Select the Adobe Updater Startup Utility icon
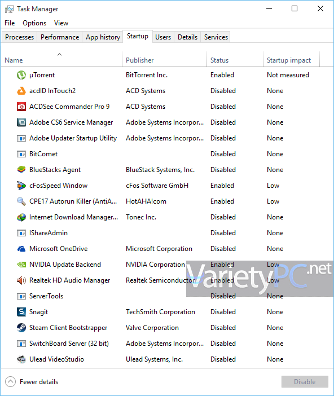Screen dimensions: 334x396 pos(21,138)
